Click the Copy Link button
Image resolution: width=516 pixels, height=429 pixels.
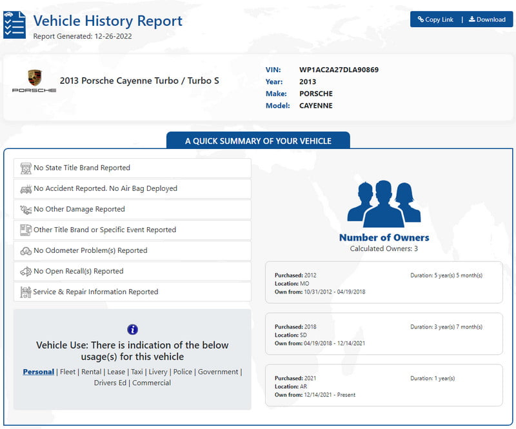click(435, 19)
